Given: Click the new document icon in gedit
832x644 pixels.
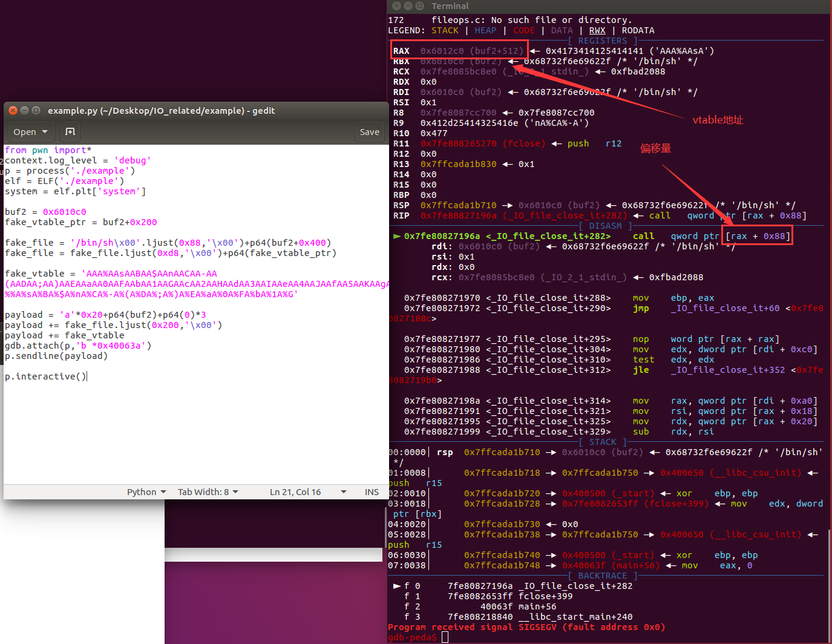Looking at the screenshot, I should tap(70, 132).
